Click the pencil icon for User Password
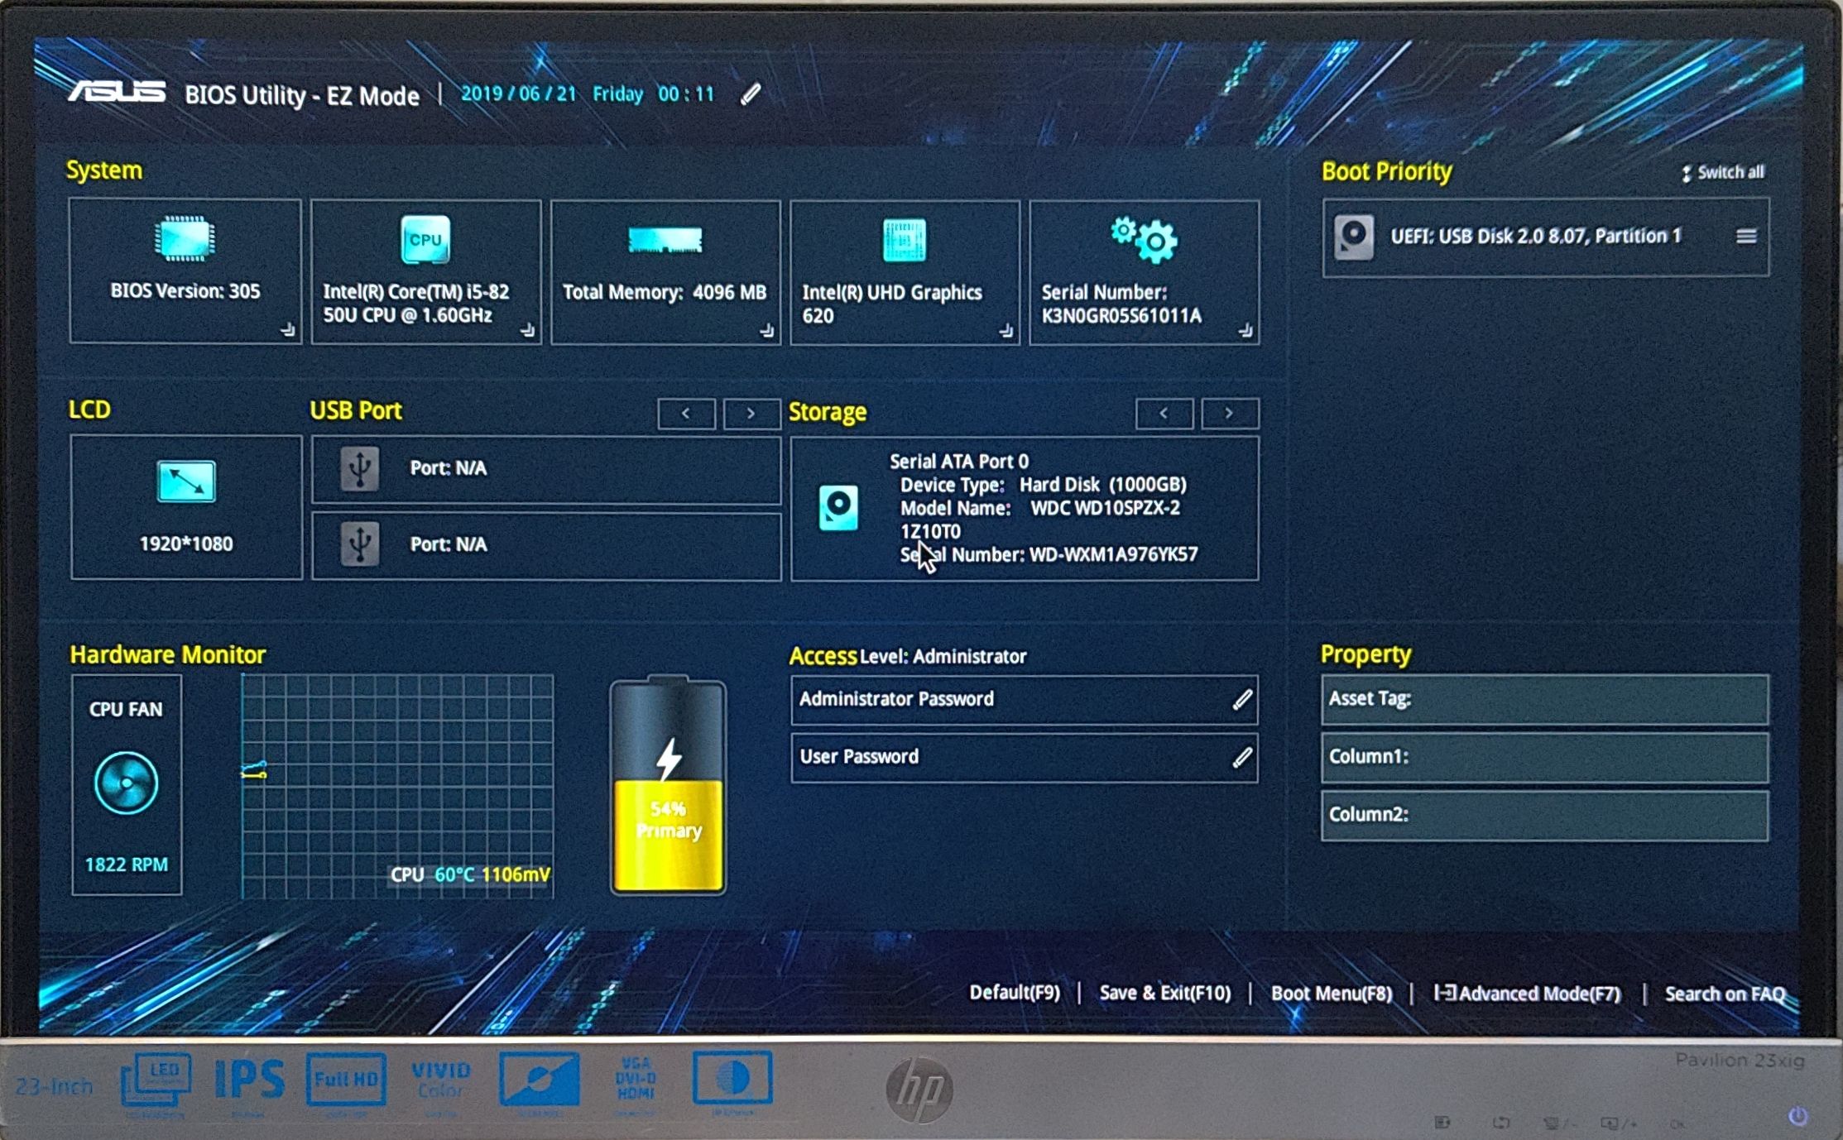 pos(1242,757)
